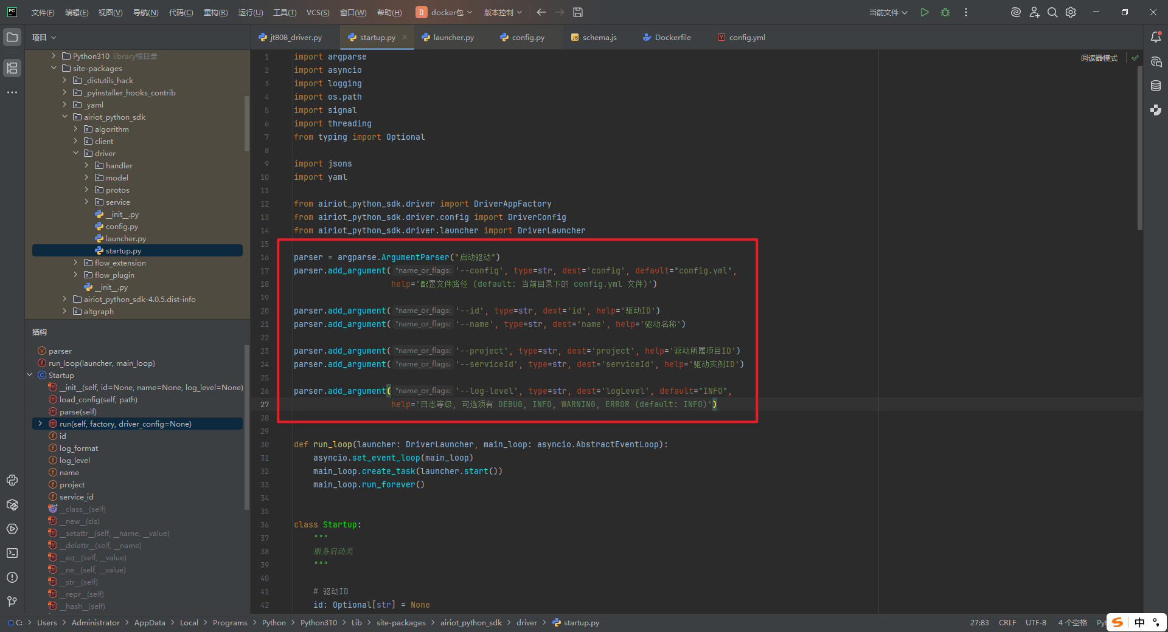Navigate back arrow in toolbar
The image size is (1168, 632).
[x=541, y=12]
